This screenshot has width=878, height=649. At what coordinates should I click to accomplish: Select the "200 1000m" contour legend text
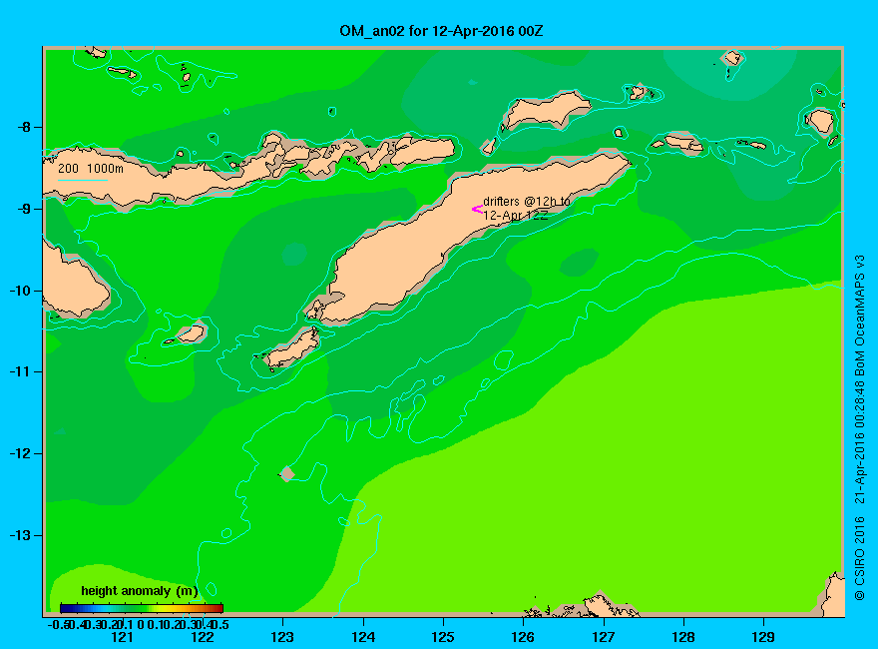91,168
